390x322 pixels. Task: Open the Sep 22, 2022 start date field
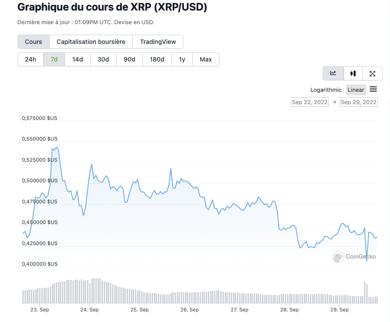310,102
